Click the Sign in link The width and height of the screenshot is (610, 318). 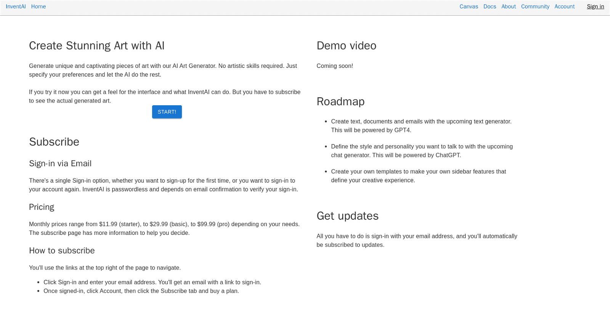595,6
